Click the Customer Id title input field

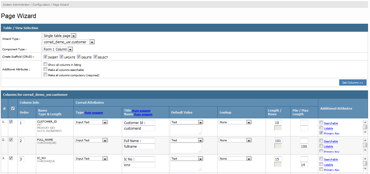coord(139,123)
